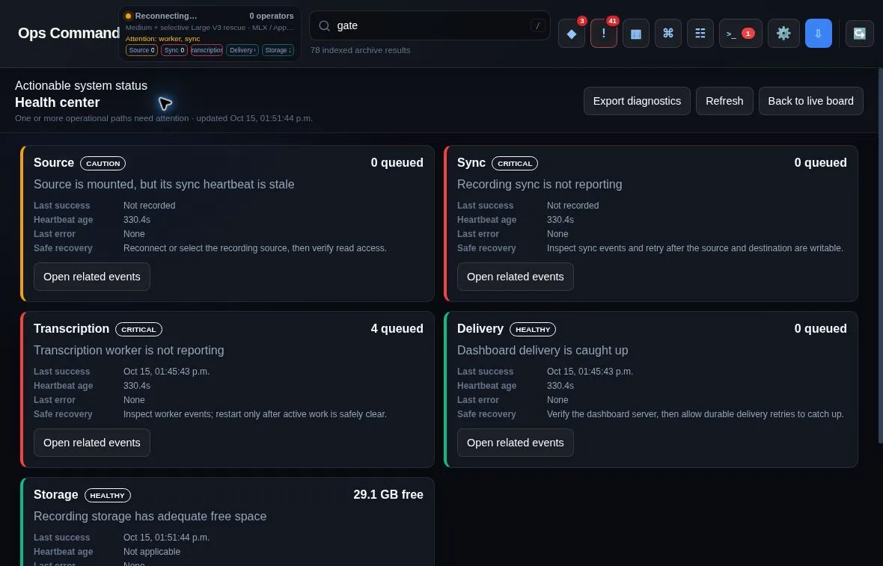Click the 'Ops Command' title
The height and width of the screenshot is (566, 883).
click(x=69, y=33)
